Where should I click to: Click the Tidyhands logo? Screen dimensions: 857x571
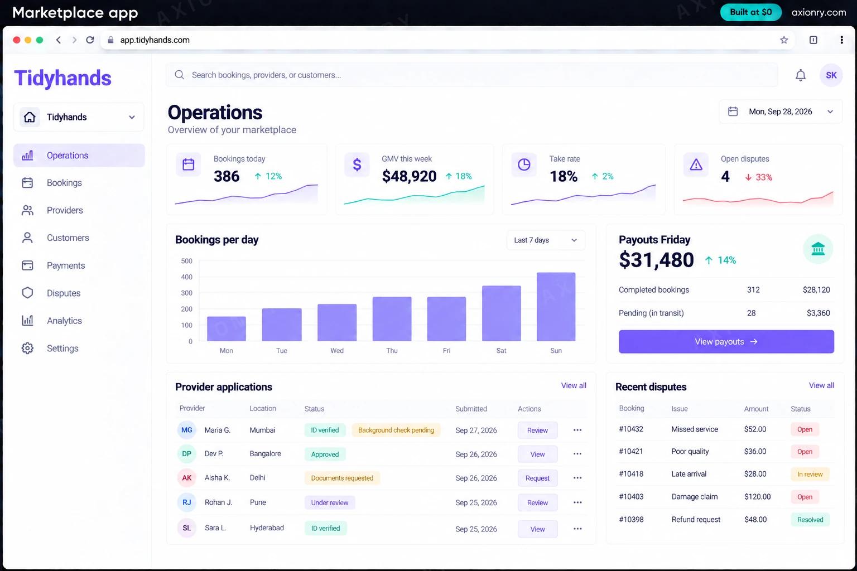click(62, 78)
